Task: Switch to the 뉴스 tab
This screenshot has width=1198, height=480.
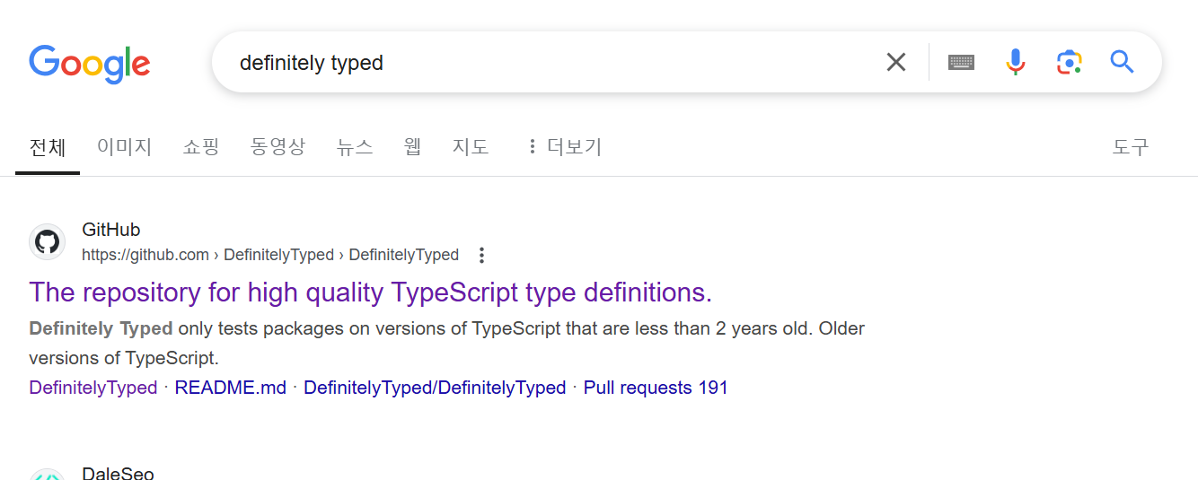Action: pyautogui.click(x=355, y=147)
